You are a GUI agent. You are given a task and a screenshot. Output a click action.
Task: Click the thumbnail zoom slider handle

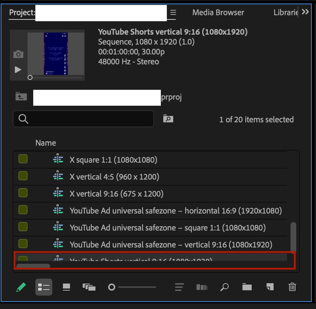(x=112, y=287)
